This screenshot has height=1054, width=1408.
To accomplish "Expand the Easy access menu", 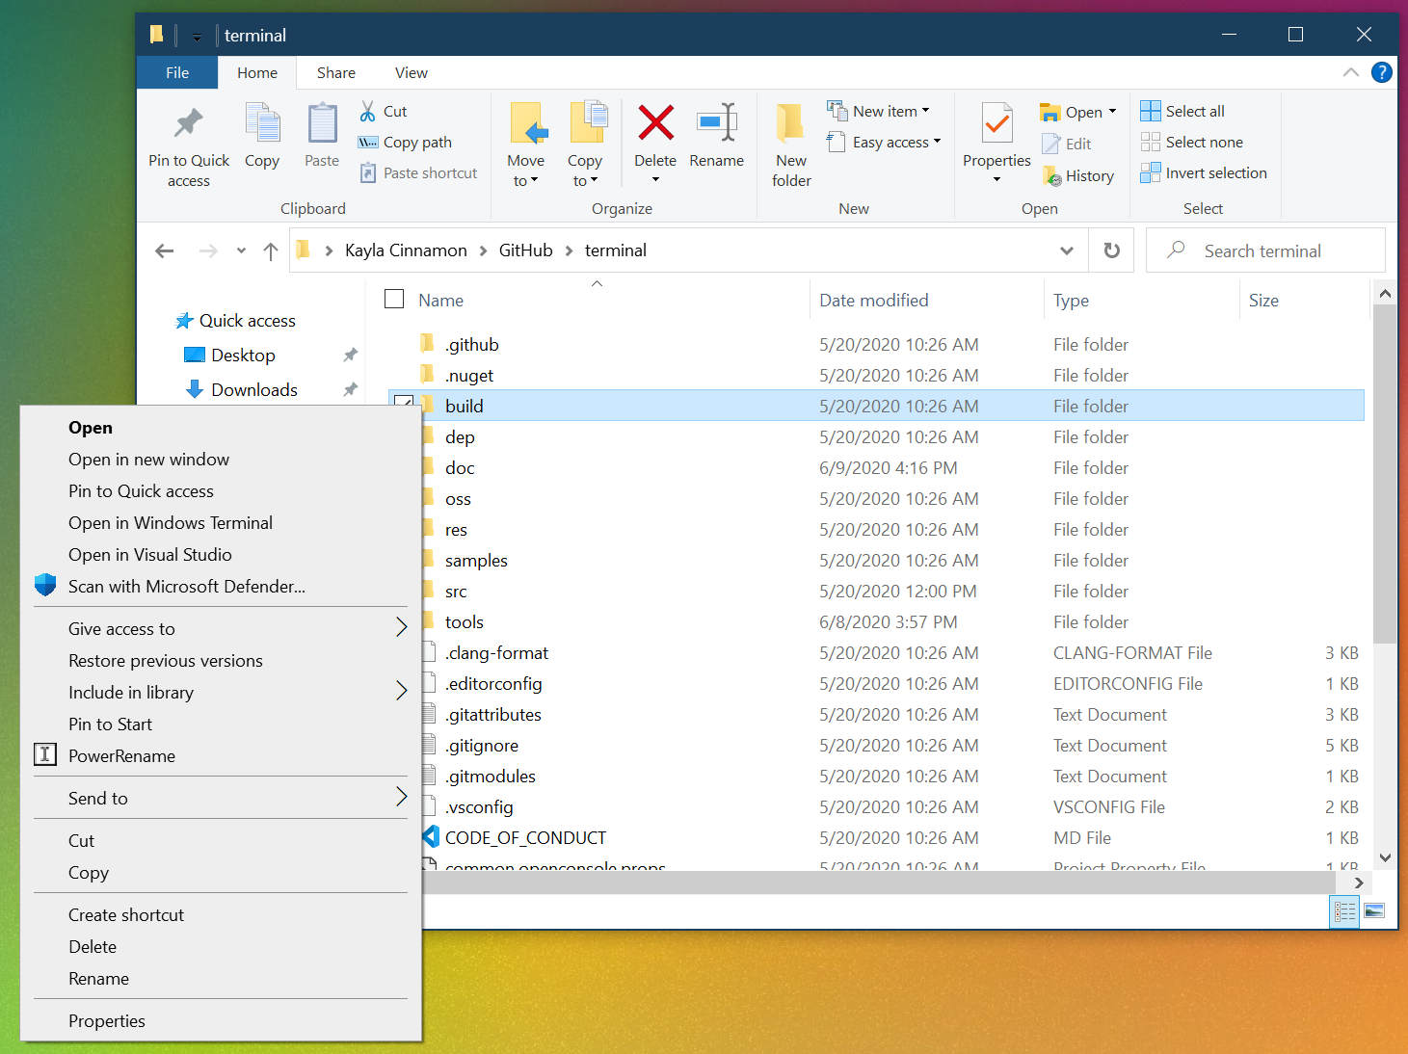I will tap(884, 142).
